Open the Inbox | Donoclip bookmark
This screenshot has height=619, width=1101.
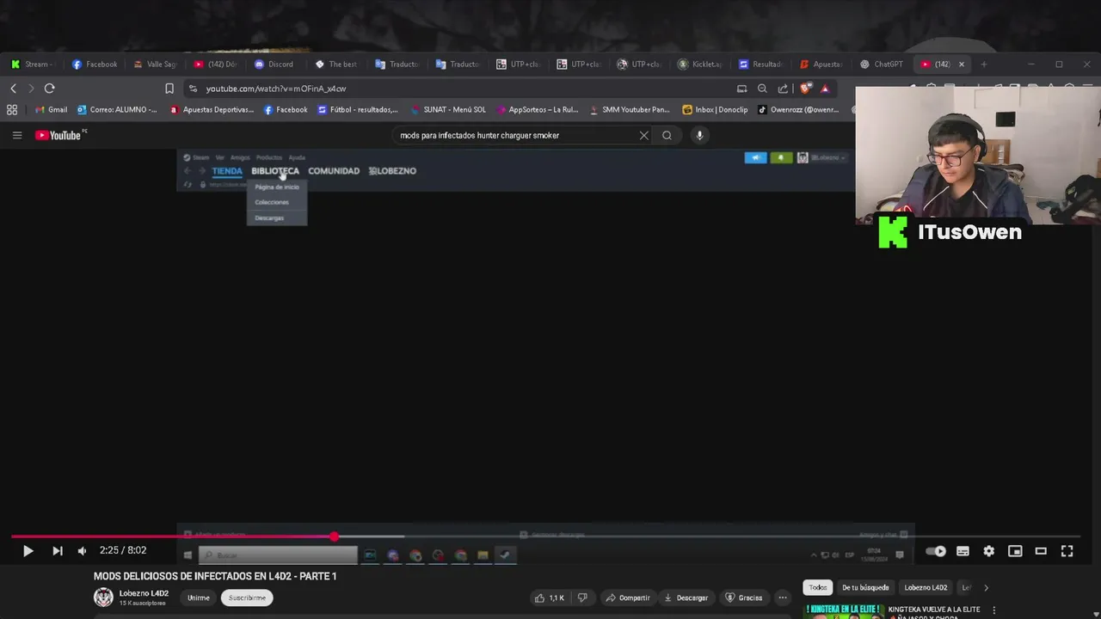click(715, 109)
